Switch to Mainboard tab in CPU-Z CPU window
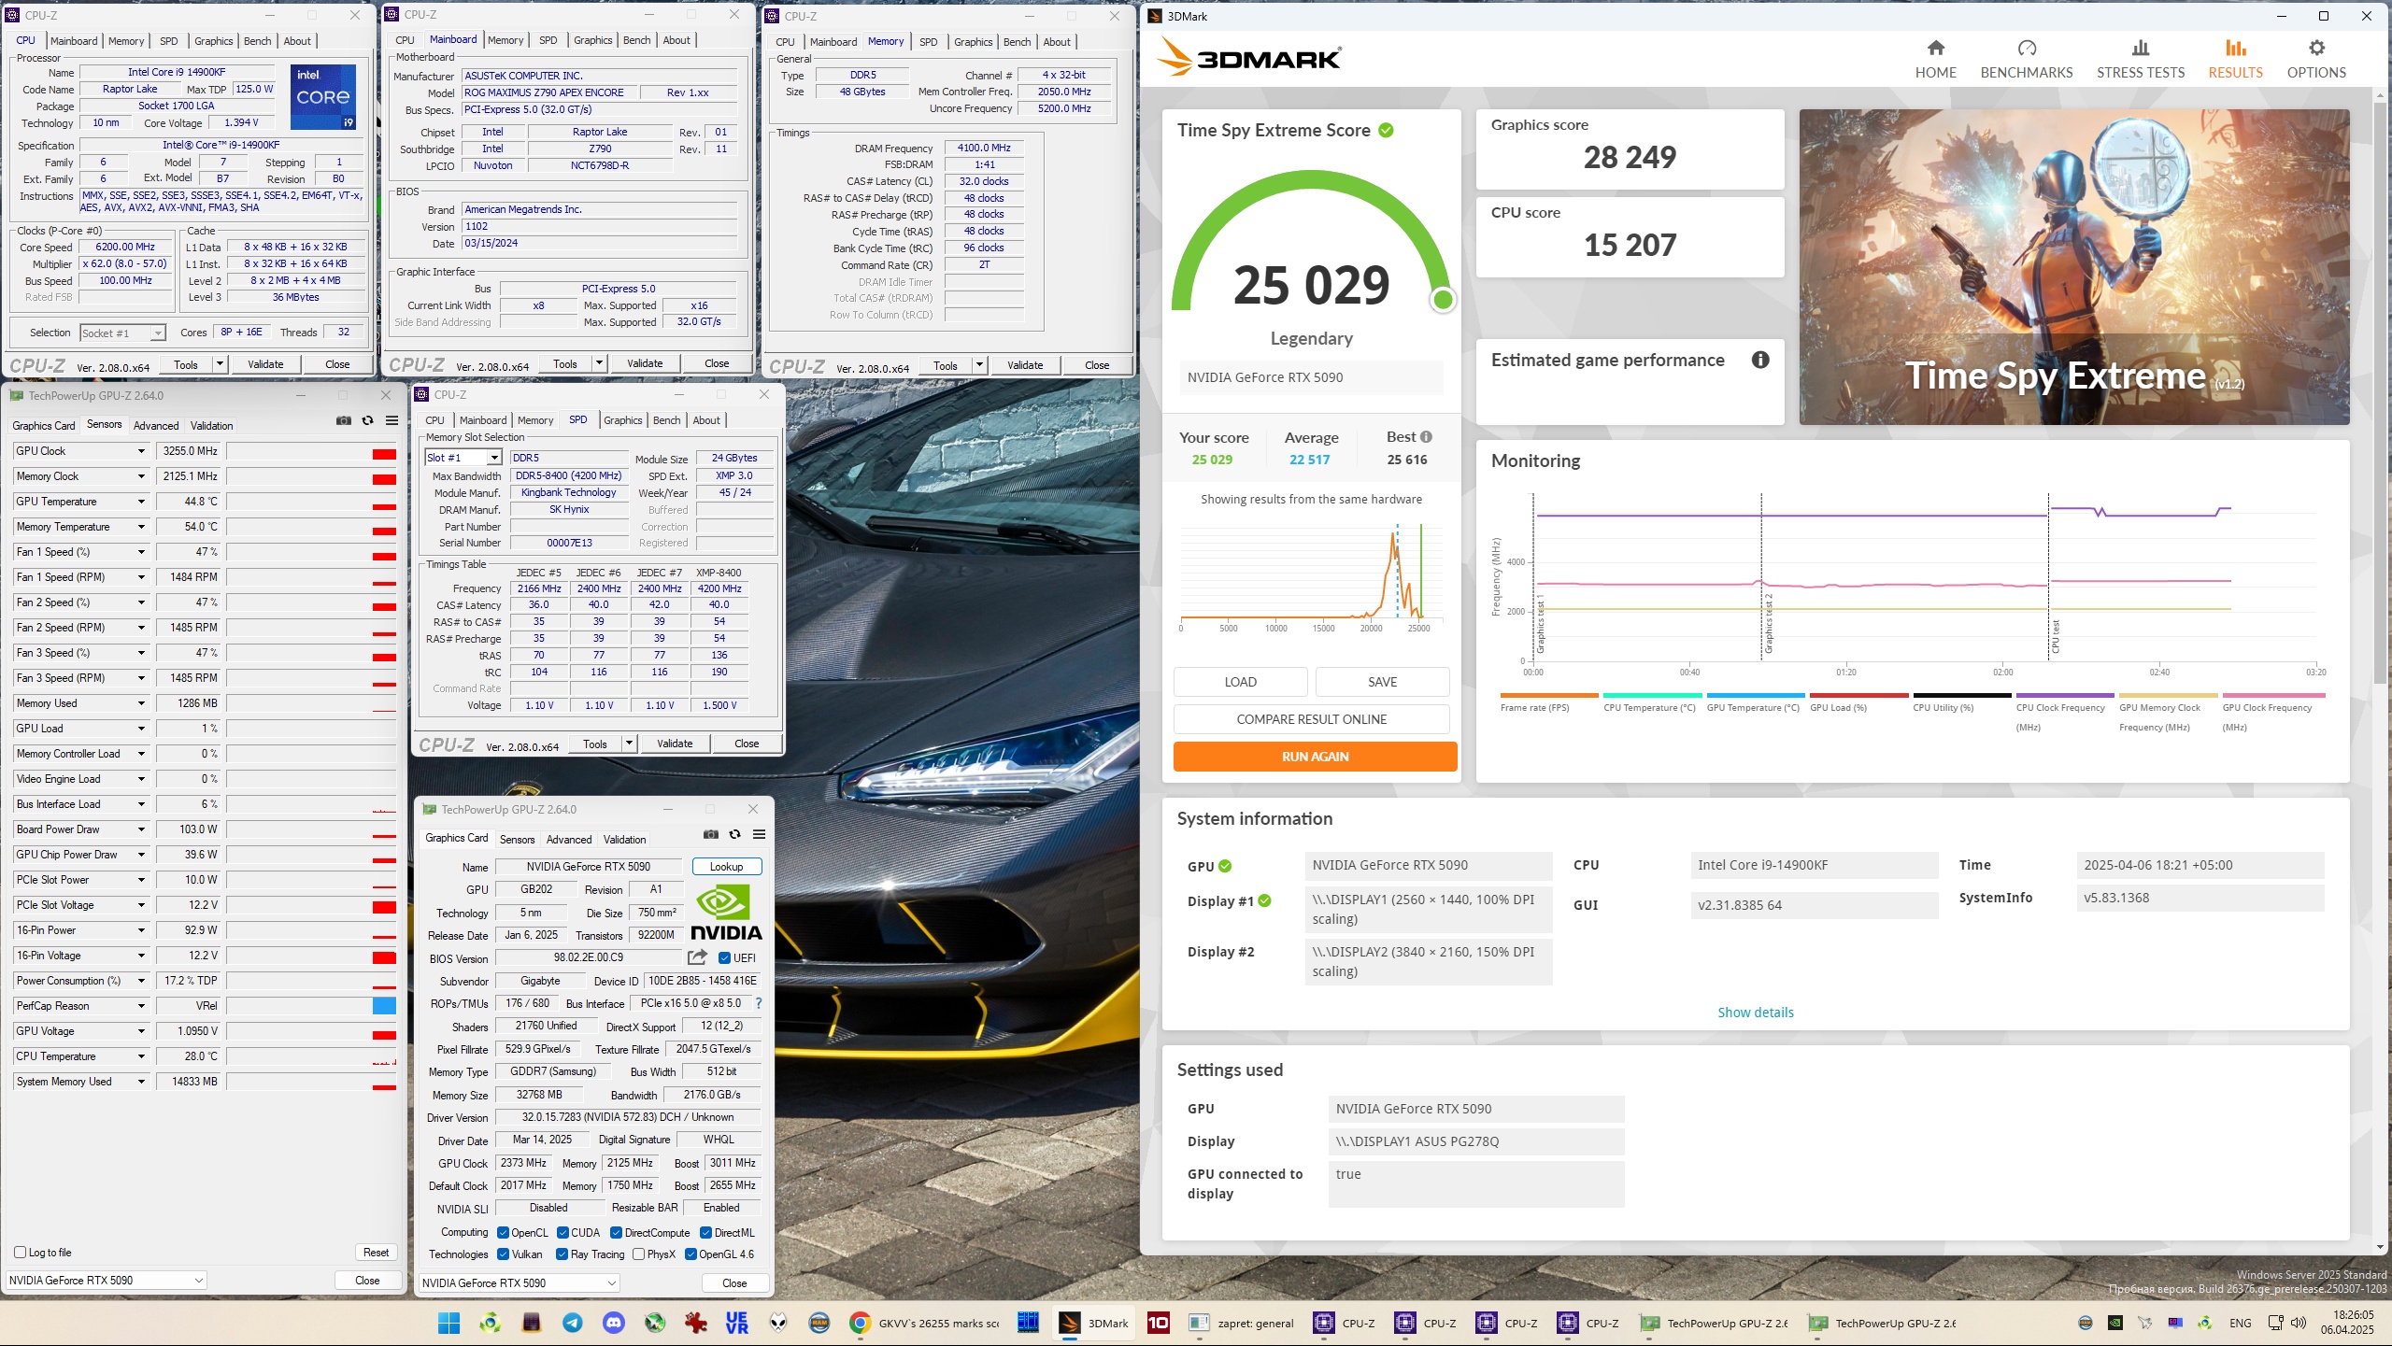 click(x=74, y=41)
